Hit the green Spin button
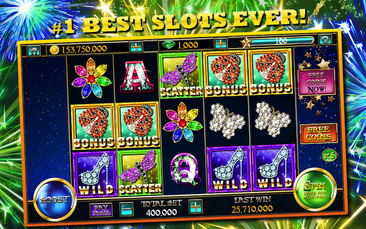Screen dimensions: 366x229 pos(315,189)
